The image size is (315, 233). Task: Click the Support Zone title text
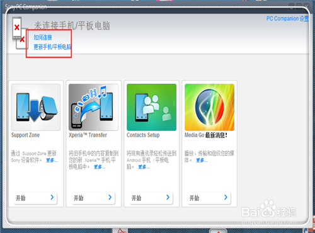click(x=25, y=135)
